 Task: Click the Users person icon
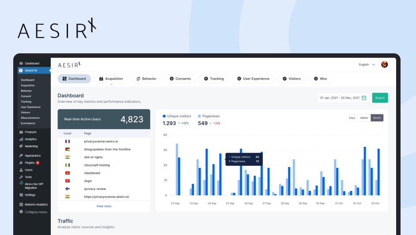click(21, 170)
